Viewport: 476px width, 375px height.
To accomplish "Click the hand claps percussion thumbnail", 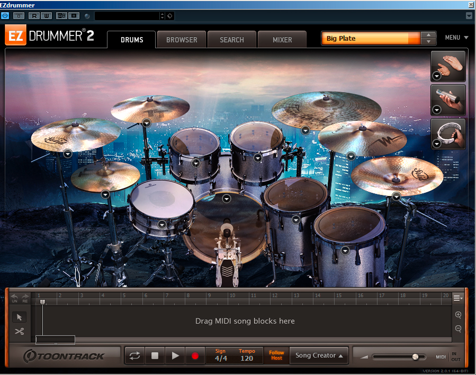I will [x=448, y=66].
